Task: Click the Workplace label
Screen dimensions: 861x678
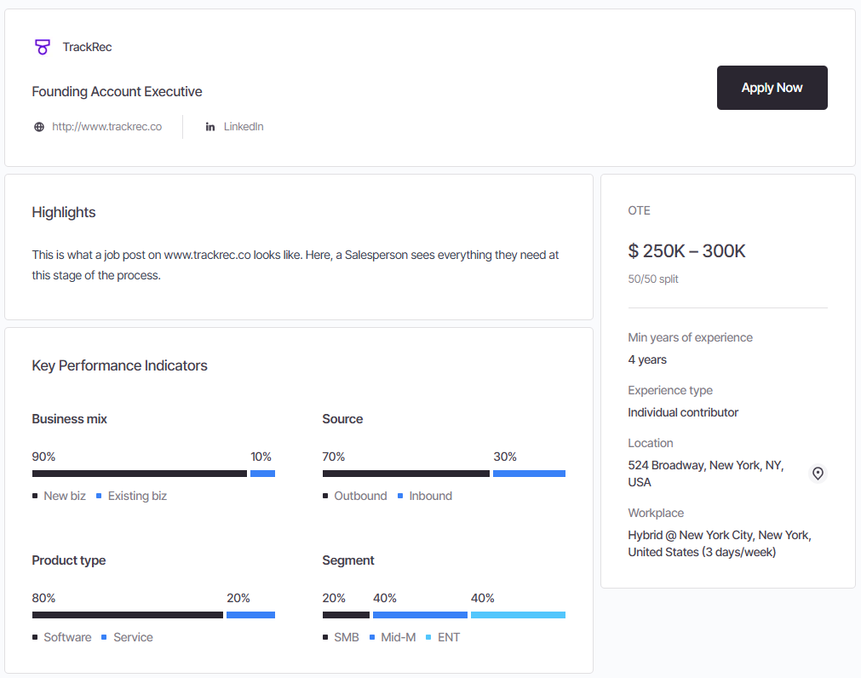Action: click(x=656, y=513)
